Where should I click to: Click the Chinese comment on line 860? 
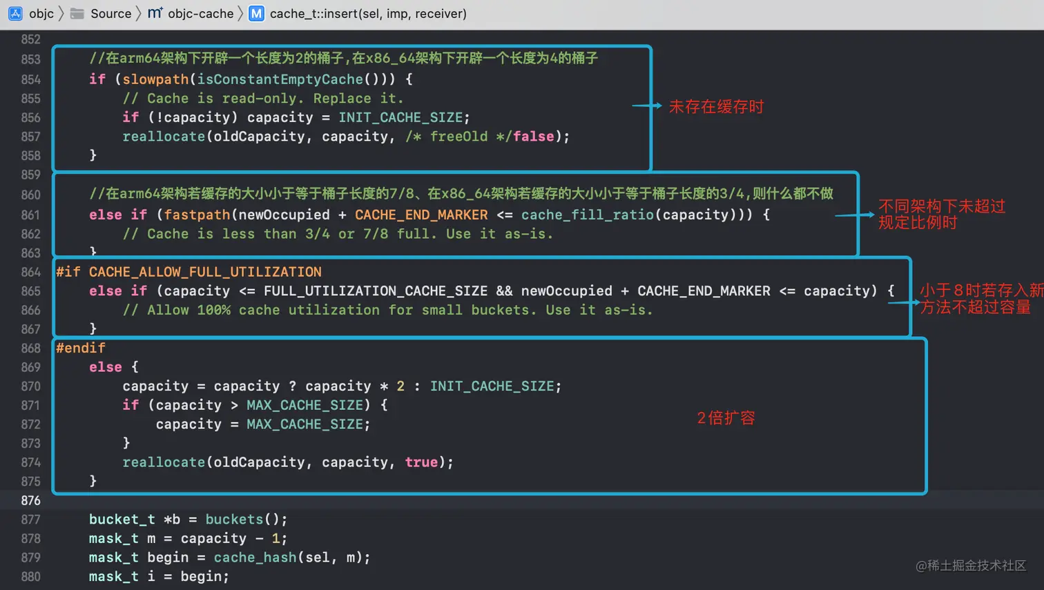tap(461, 195)
